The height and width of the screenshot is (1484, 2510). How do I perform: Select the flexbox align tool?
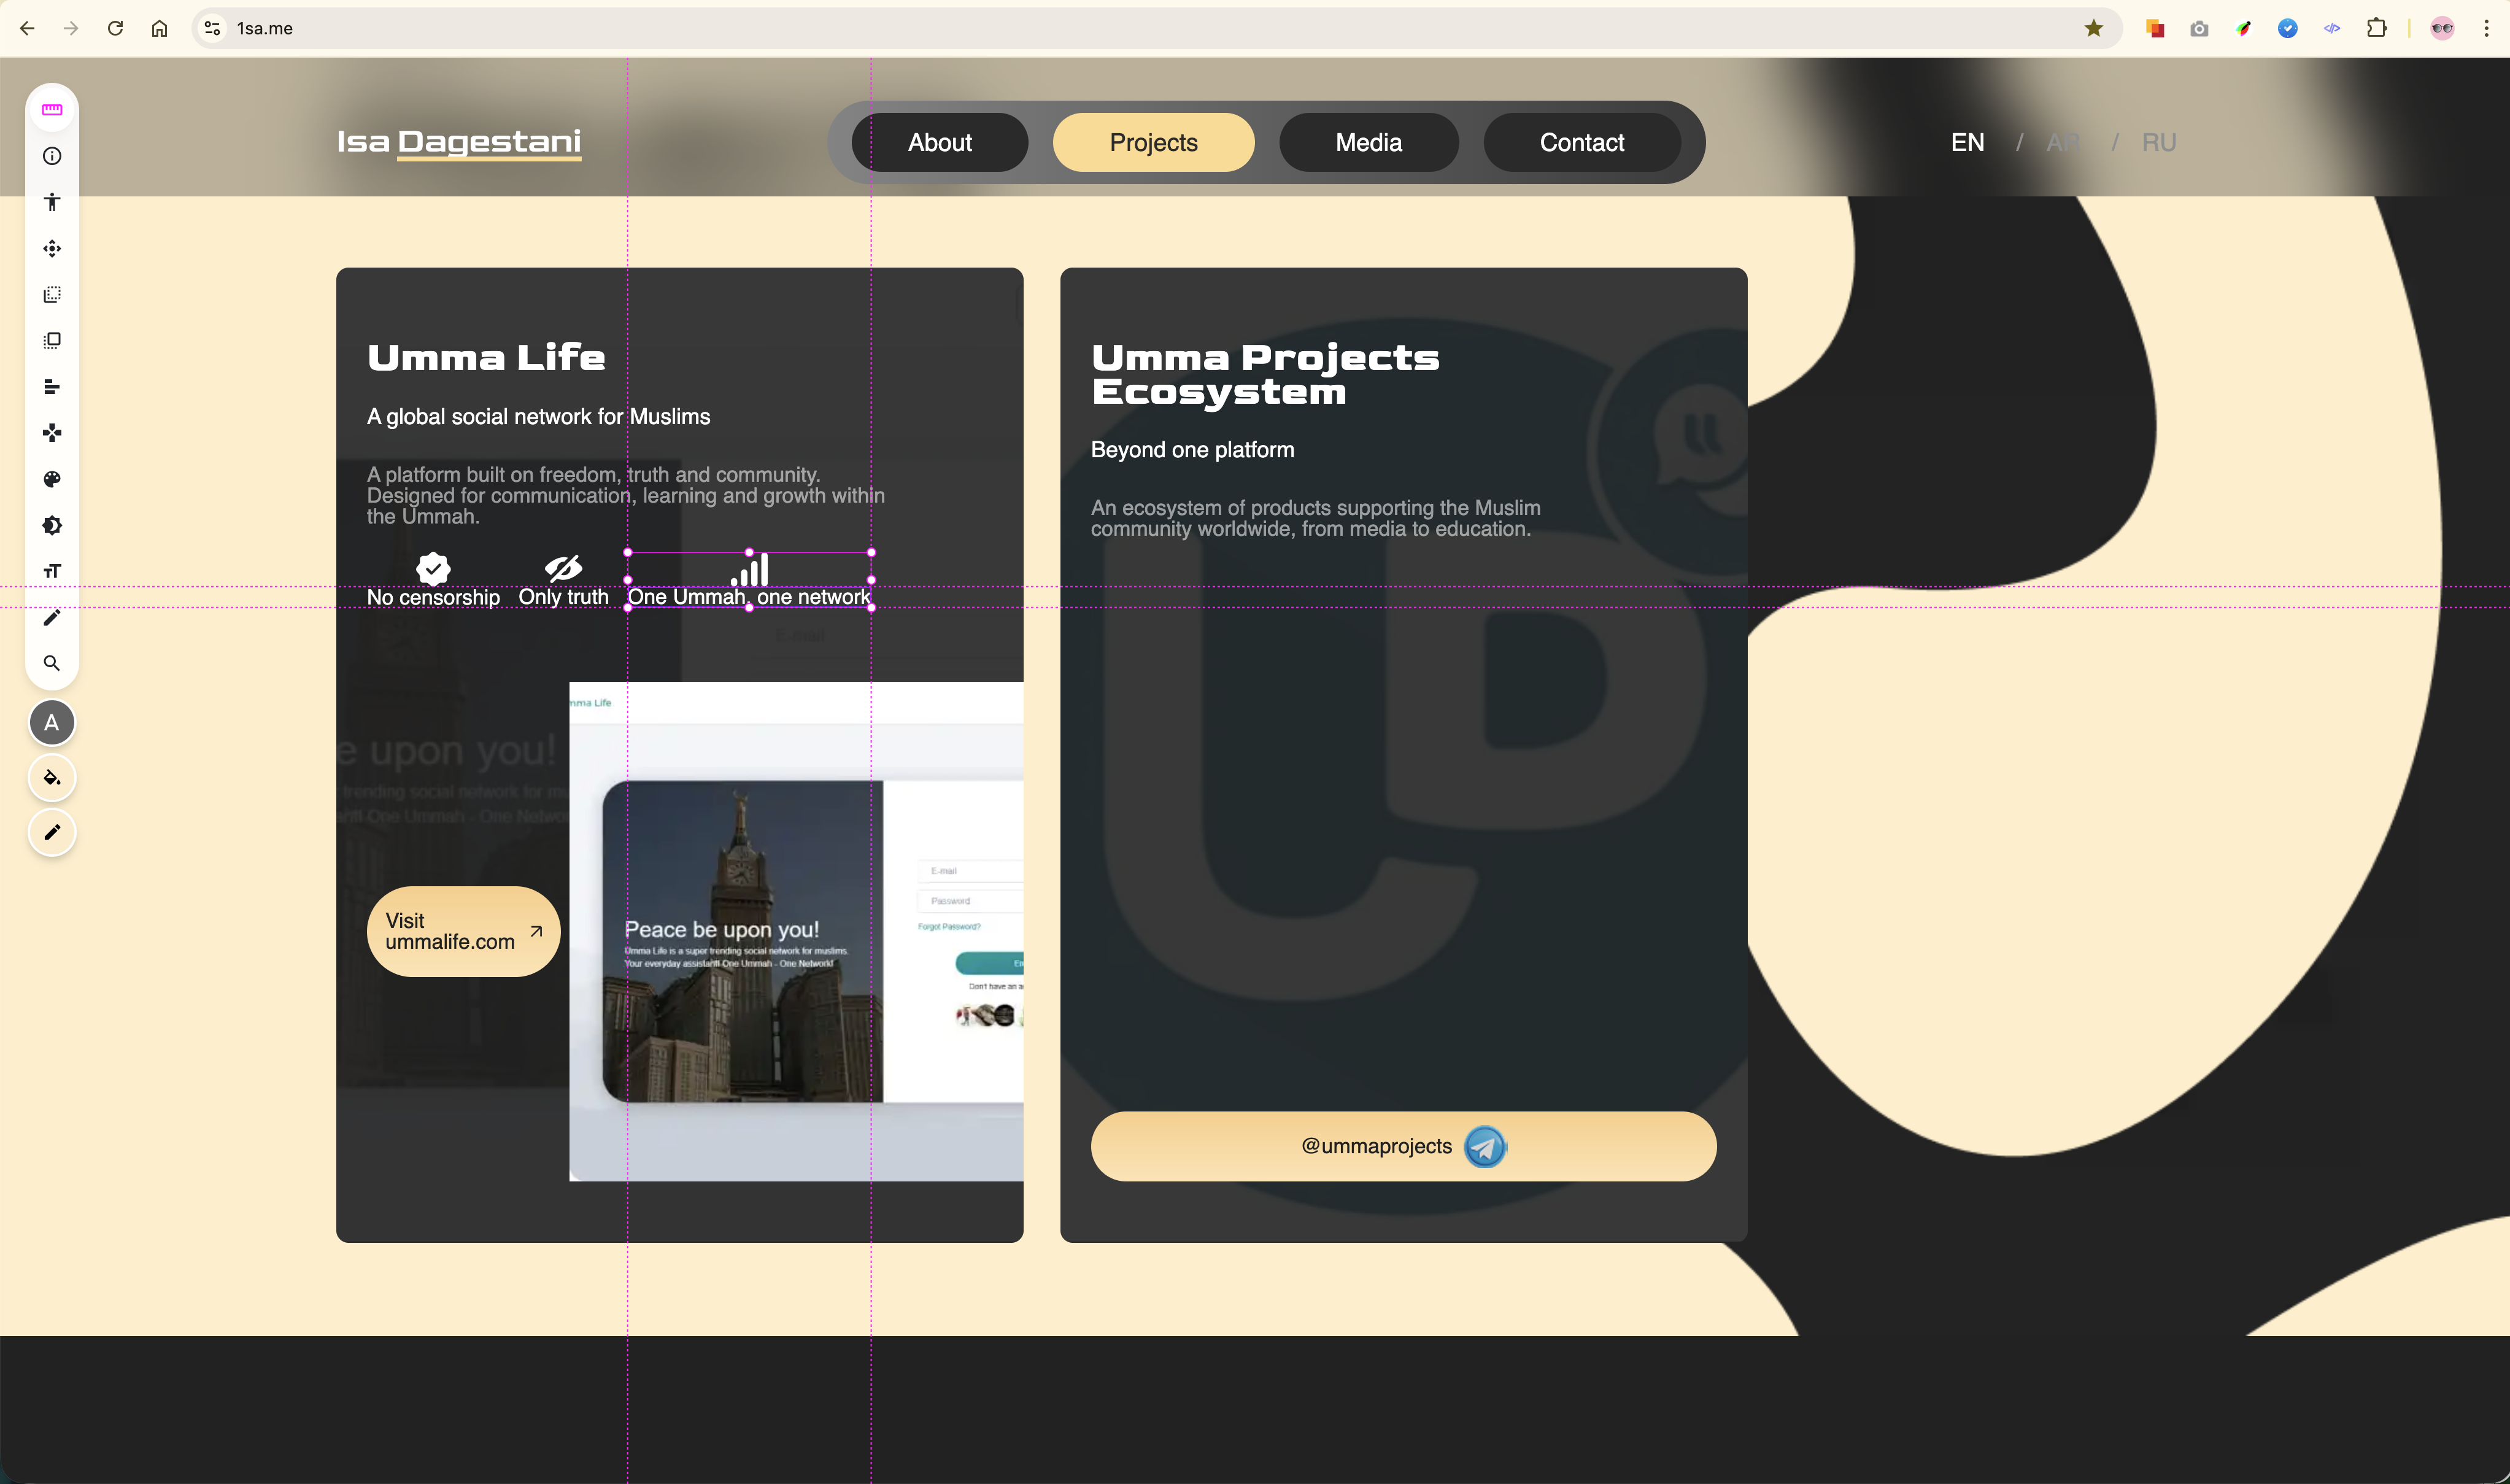[x=52, y=387]
